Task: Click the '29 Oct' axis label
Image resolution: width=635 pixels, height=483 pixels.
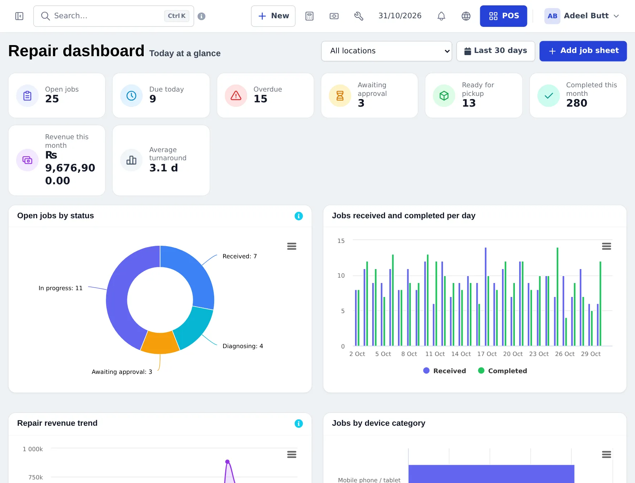Action: point(591,354)
